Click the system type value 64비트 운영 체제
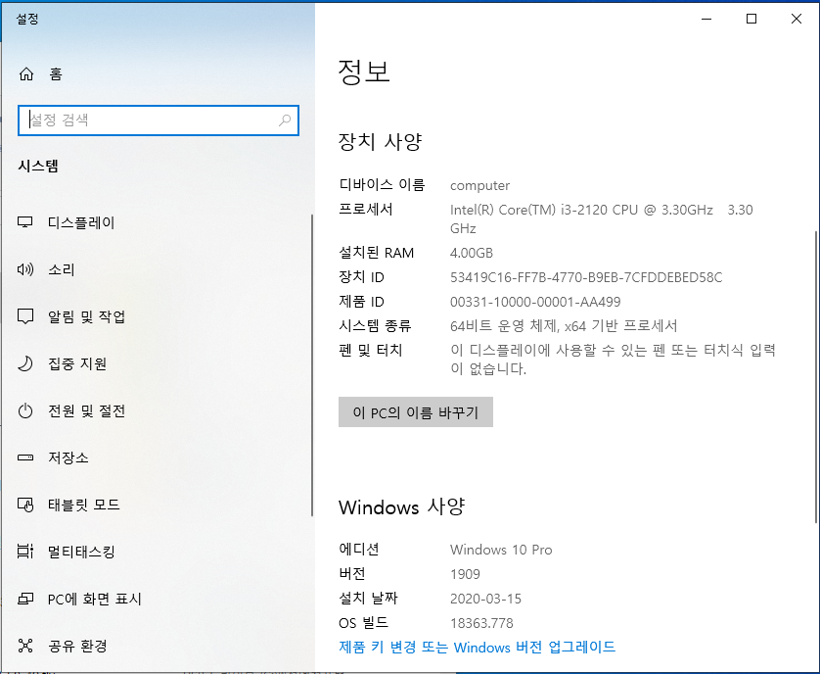 pyautogui.click(x=564, y=326)
